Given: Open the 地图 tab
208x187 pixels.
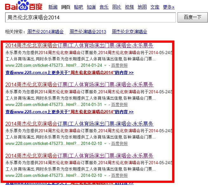Looking at the screenshot, I should (142, 7).
